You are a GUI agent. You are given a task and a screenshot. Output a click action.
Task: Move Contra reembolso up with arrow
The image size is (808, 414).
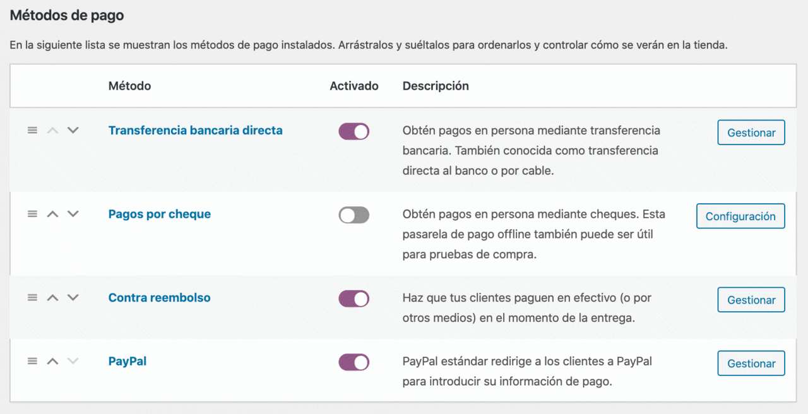coord(53,297)
